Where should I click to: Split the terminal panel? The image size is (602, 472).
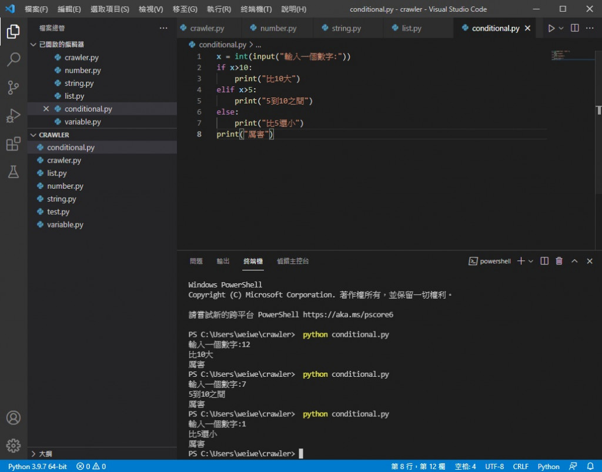point(544,261)
